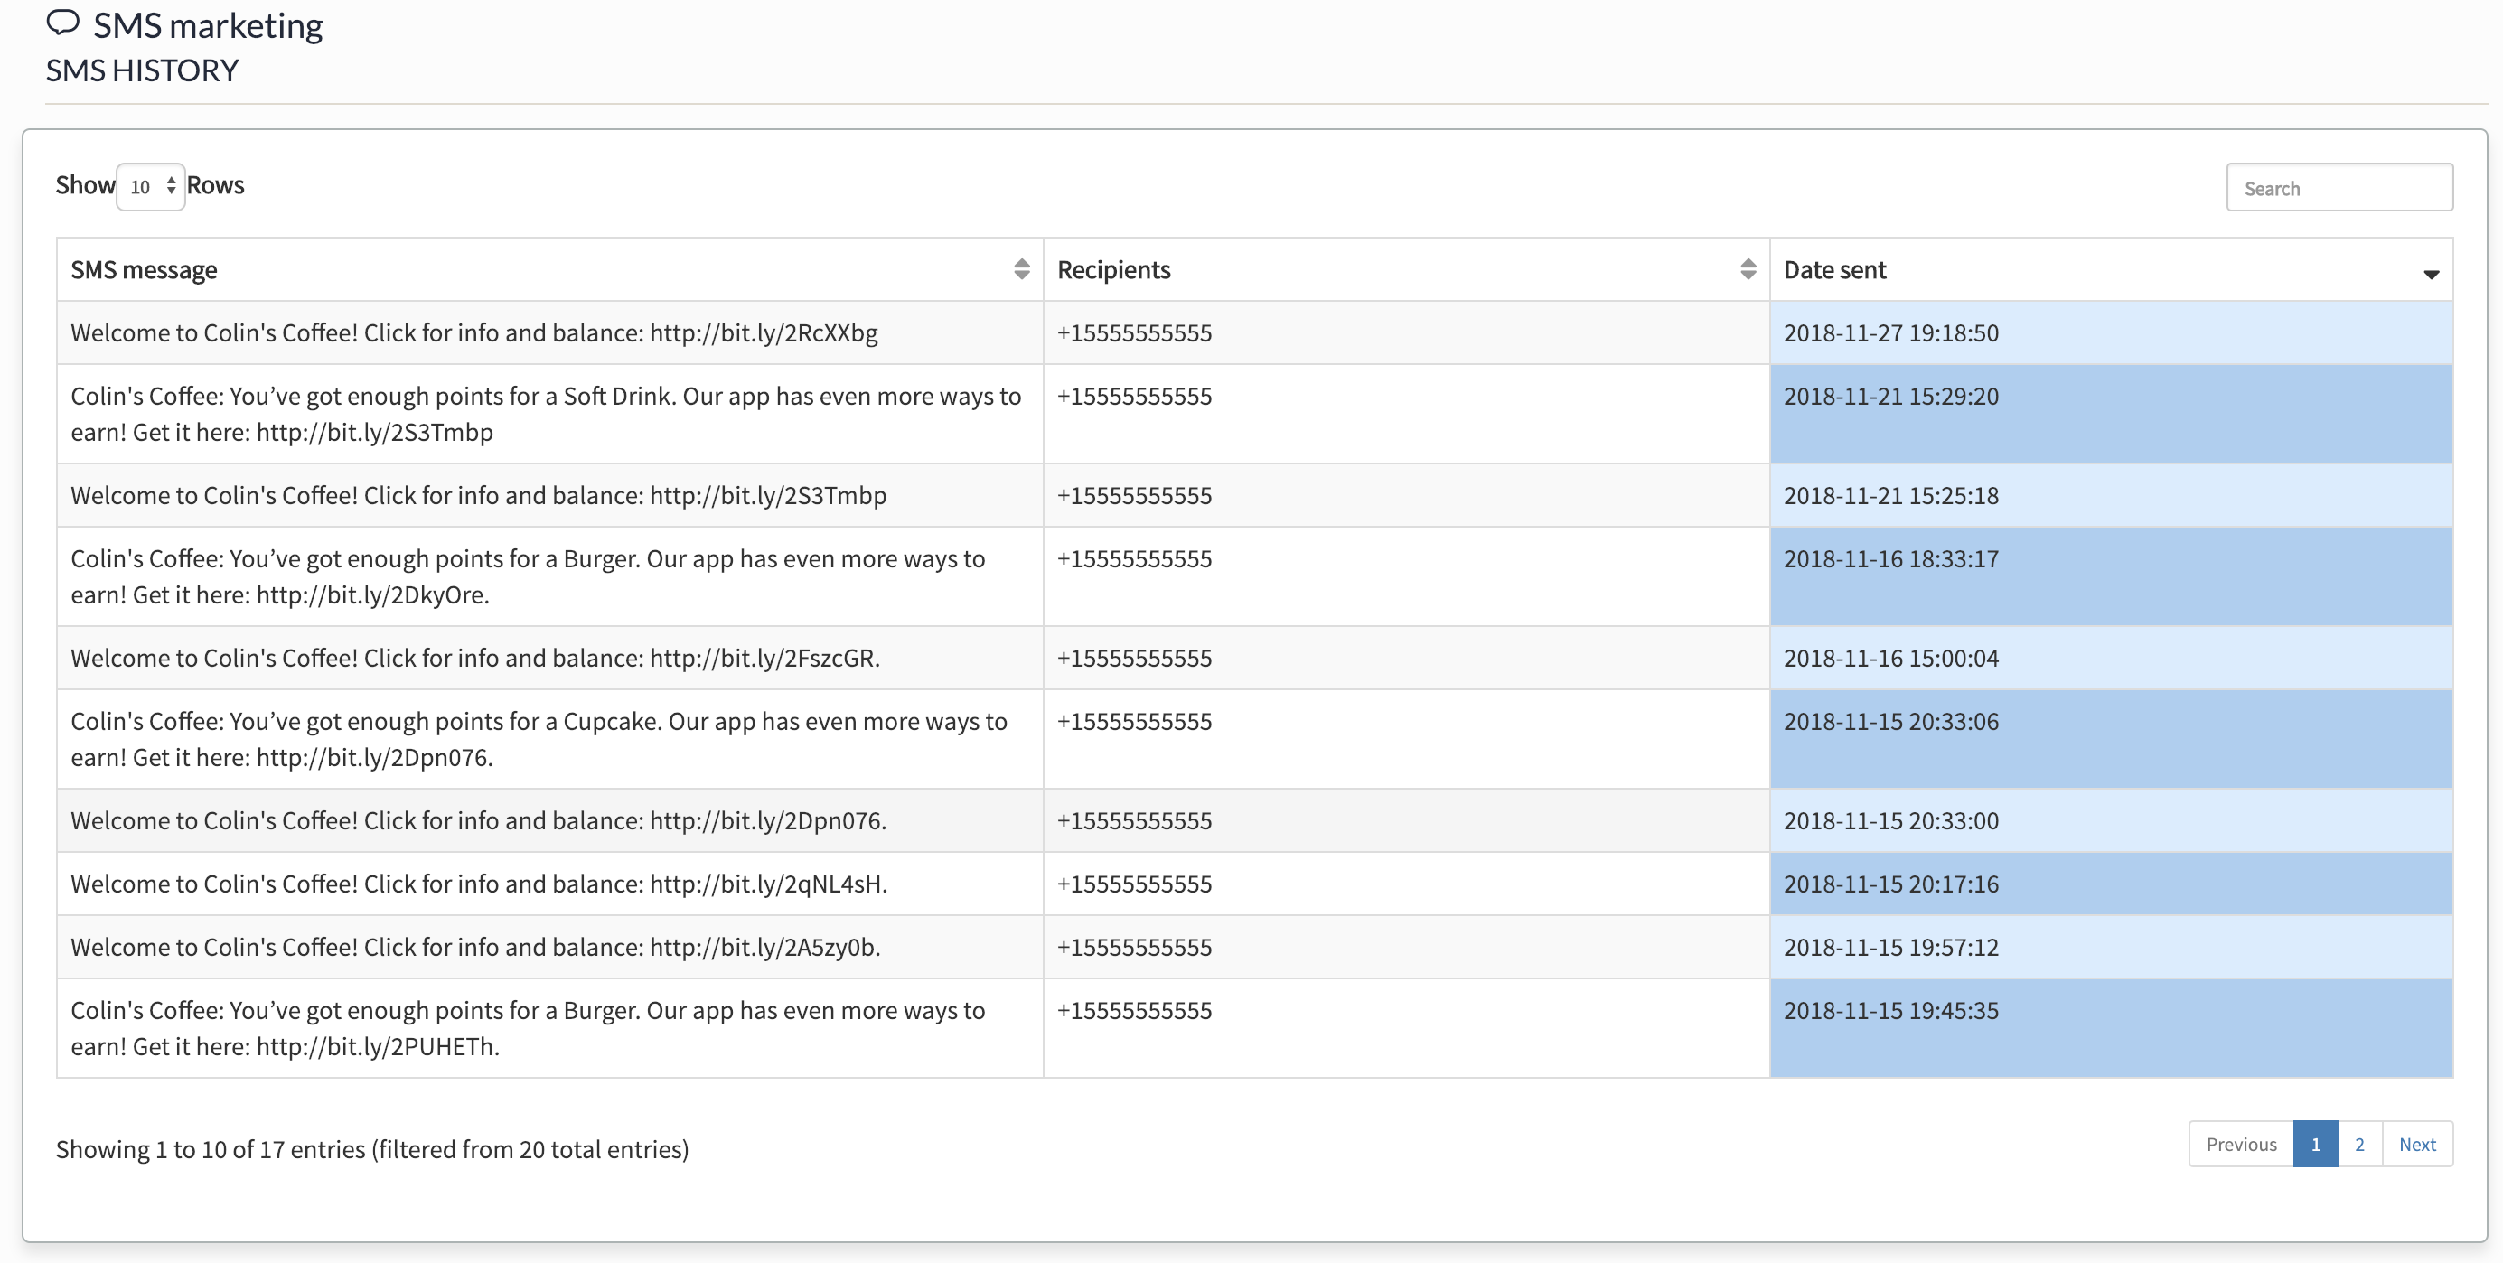Select message with link bit.ly/2RcXXbg
This screenshot has height=1263, width=2503.
(474, 332)
